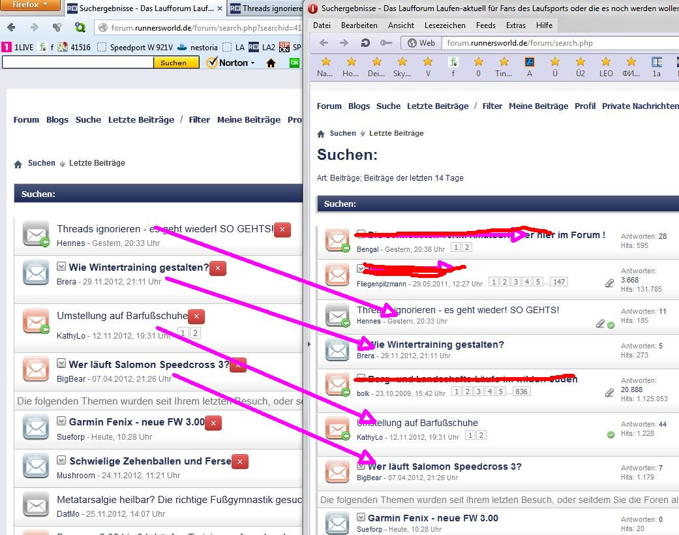The height and width of the screenshot is (535, 679).
Task: Click Firefox back arrow button
Action: pos(12,28)
